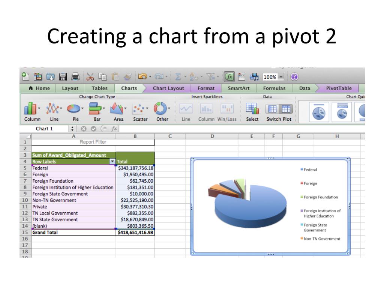Viewport: 384px width, 288px height.
Task: Click the Paste clipboard icon
Action: pyautogui.click(x=115, y=77)
